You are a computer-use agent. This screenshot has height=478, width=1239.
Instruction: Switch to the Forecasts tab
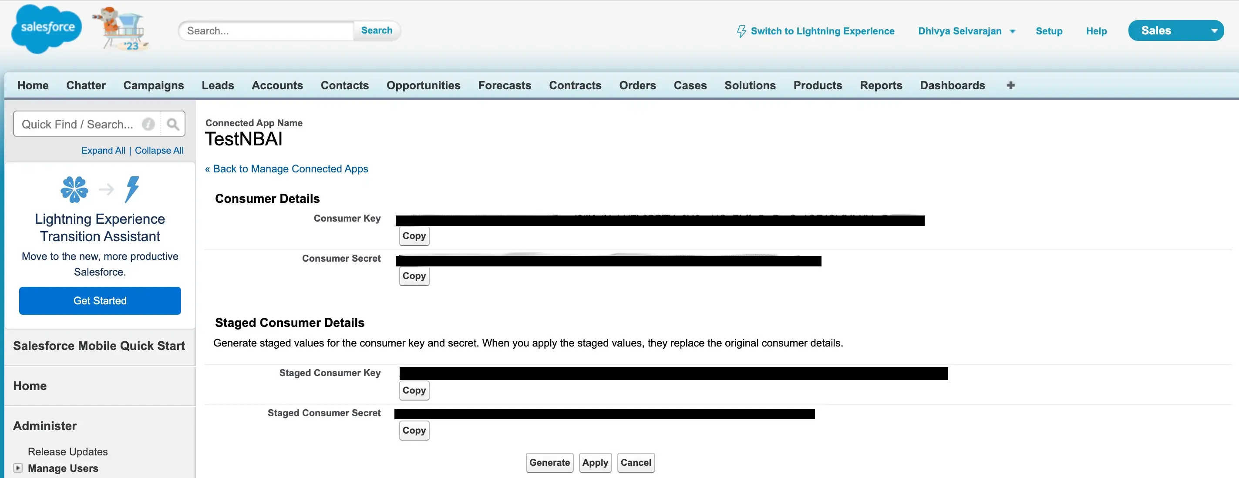click(505, 85)
